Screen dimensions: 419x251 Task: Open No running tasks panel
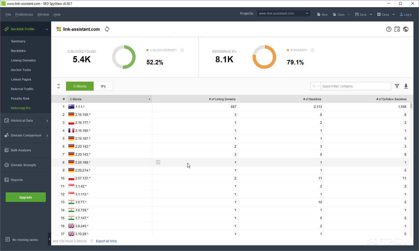(x=22, y=240)
